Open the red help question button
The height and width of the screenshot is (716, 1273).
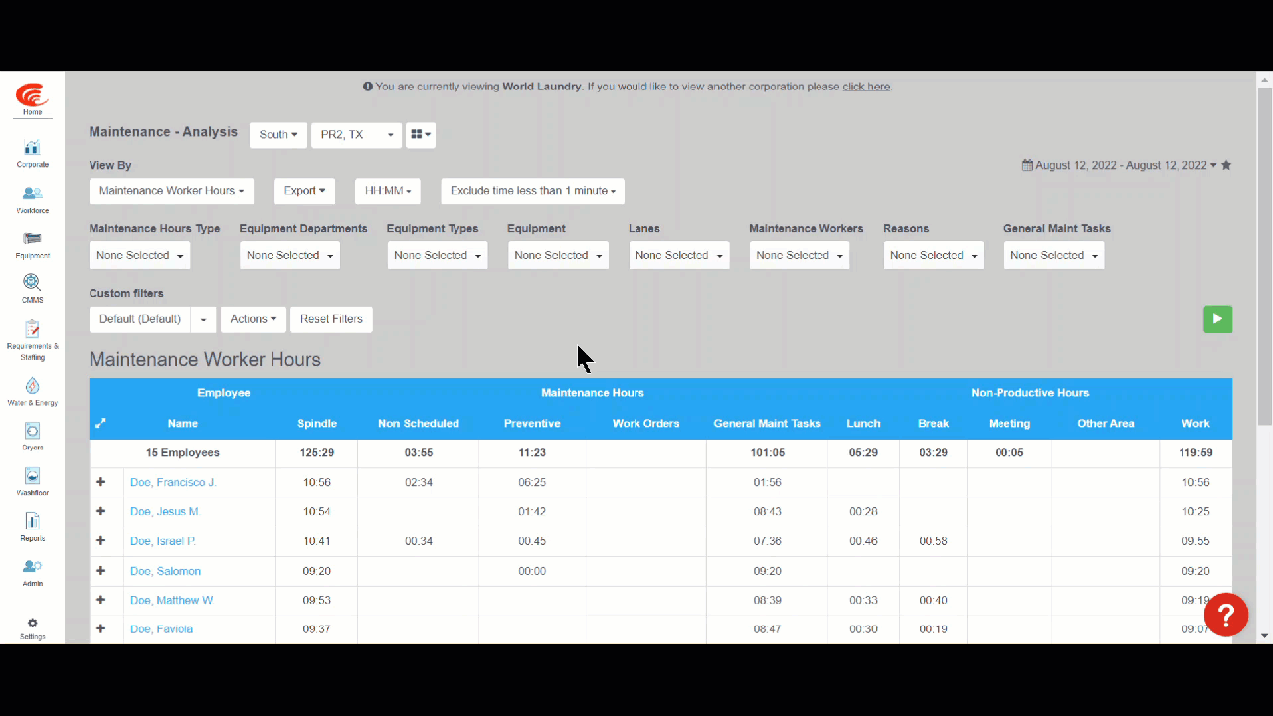click(1226, 615)
